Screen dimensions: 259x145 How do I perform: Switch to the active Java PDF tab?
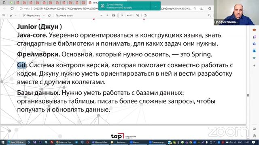[x=93, y=3]
